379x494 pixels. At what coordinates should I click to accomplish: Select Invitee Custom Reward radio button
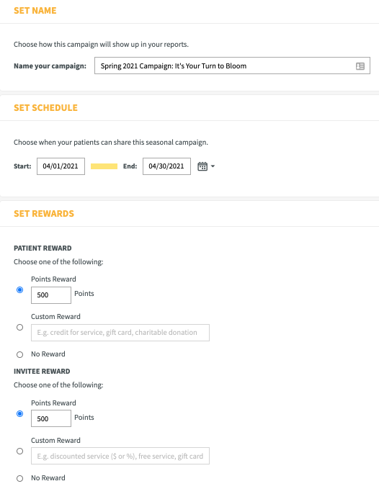pos(20,451)
